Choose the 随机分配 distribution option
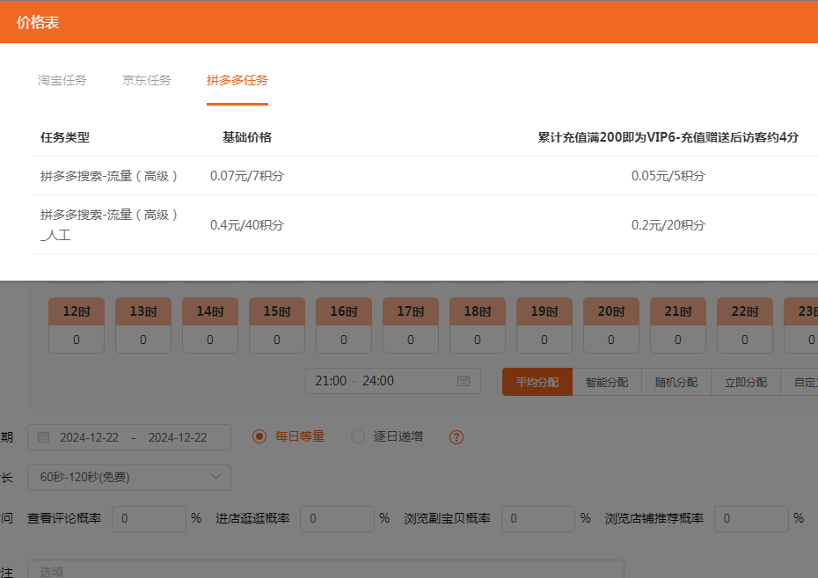The width and height of the screenshot is (818, 578). coord(676,382)
